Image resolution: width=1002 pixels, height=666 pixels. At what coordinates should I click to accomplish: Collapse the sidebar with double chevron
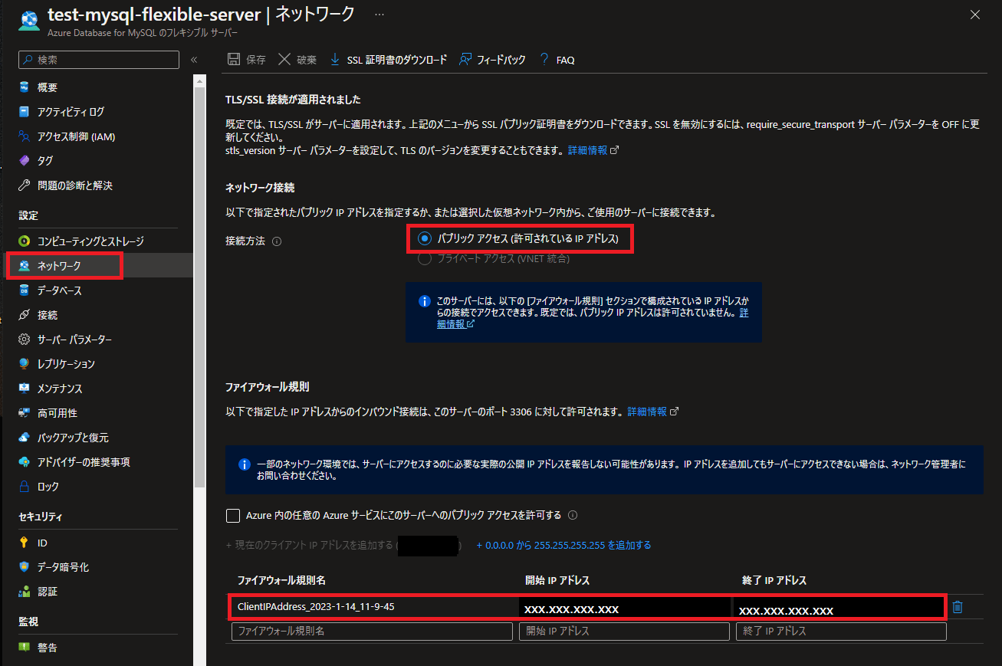coord(194,60)
